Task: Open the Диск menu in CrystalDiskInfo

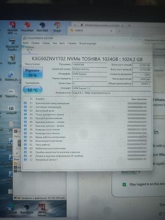Action: click(x=62, y=43)
